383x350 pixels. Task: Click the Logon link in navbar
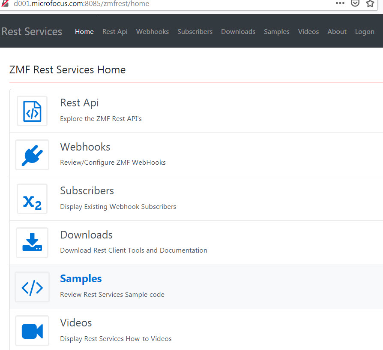pyautogui.click(x=365, y=32)
